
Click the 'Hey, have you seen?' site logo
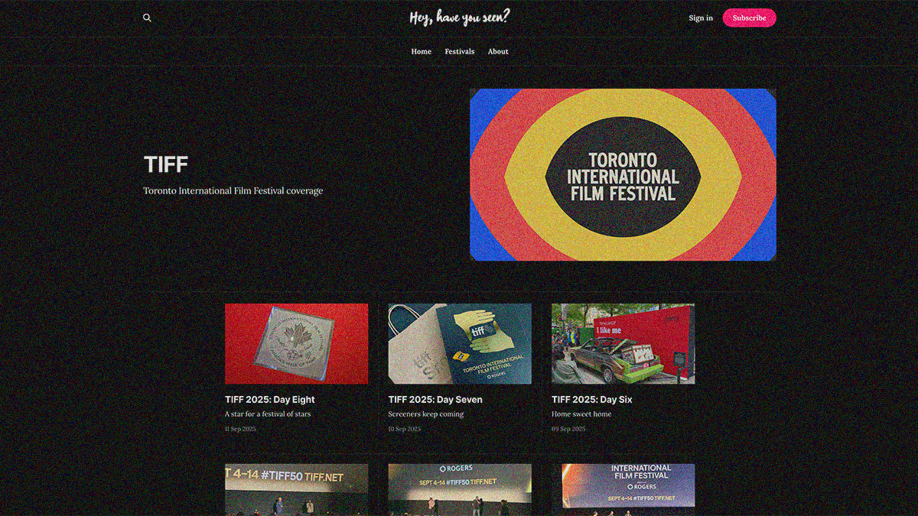tap(459, 17)
